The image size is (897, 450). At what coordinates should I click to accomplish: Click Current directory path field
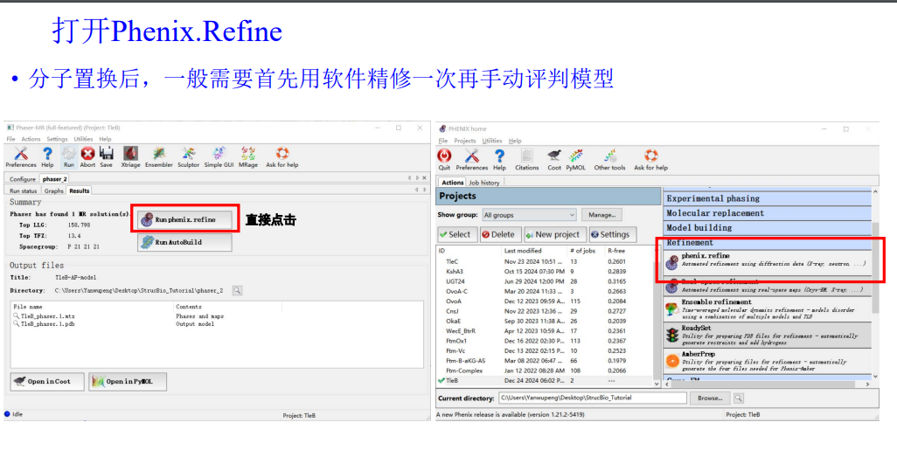(x=592, y=398)
